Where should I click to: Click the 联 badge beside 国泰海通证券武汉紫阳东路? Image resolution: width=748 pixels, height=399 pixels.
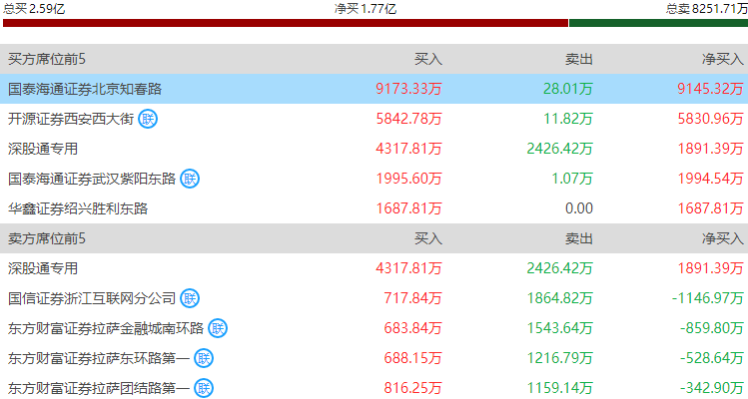[x=190, y=179]
